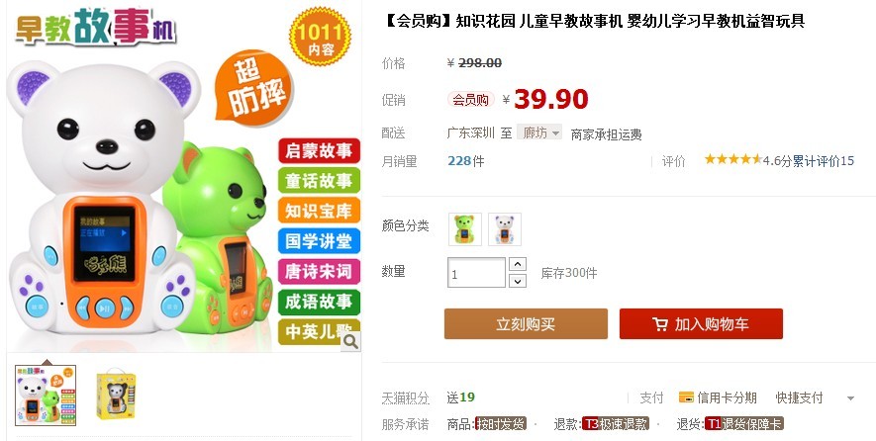Click the credit card icon beside 信用卡分期
876x441 pixels.
686,397
